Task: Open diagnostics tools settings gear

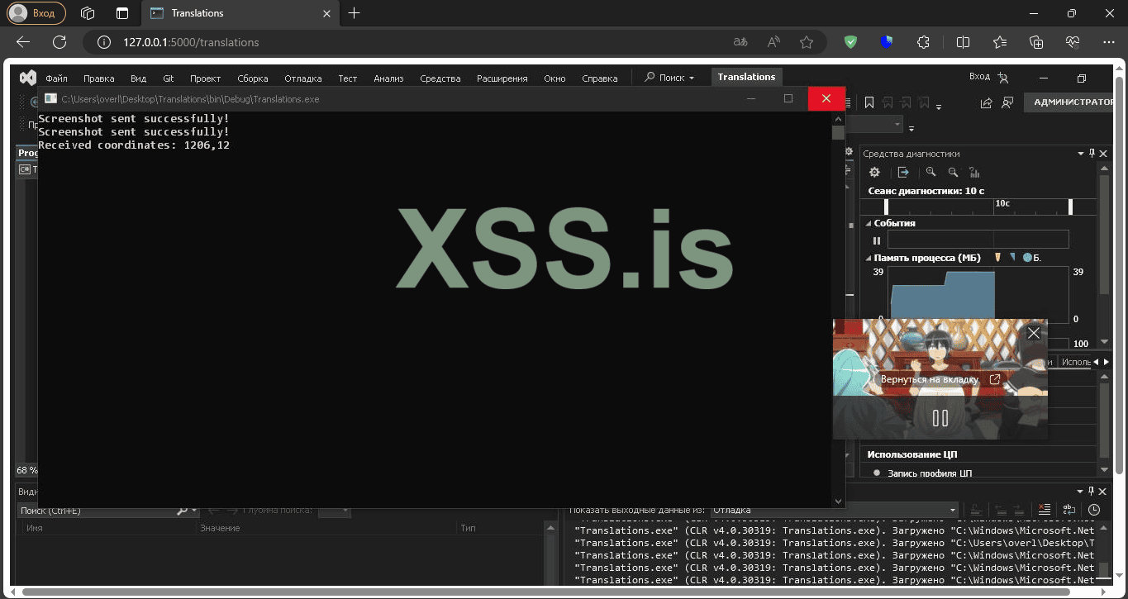Action: click(x=875, y=172)
